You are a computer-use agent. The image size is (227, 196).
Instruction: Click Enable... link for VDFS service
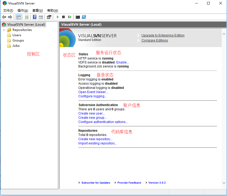click(122, 62)
